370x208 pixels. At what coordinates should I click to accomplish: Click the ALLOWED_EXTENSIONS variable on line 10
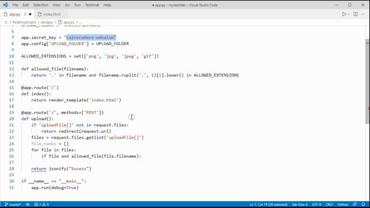click(x=44, y=56)
